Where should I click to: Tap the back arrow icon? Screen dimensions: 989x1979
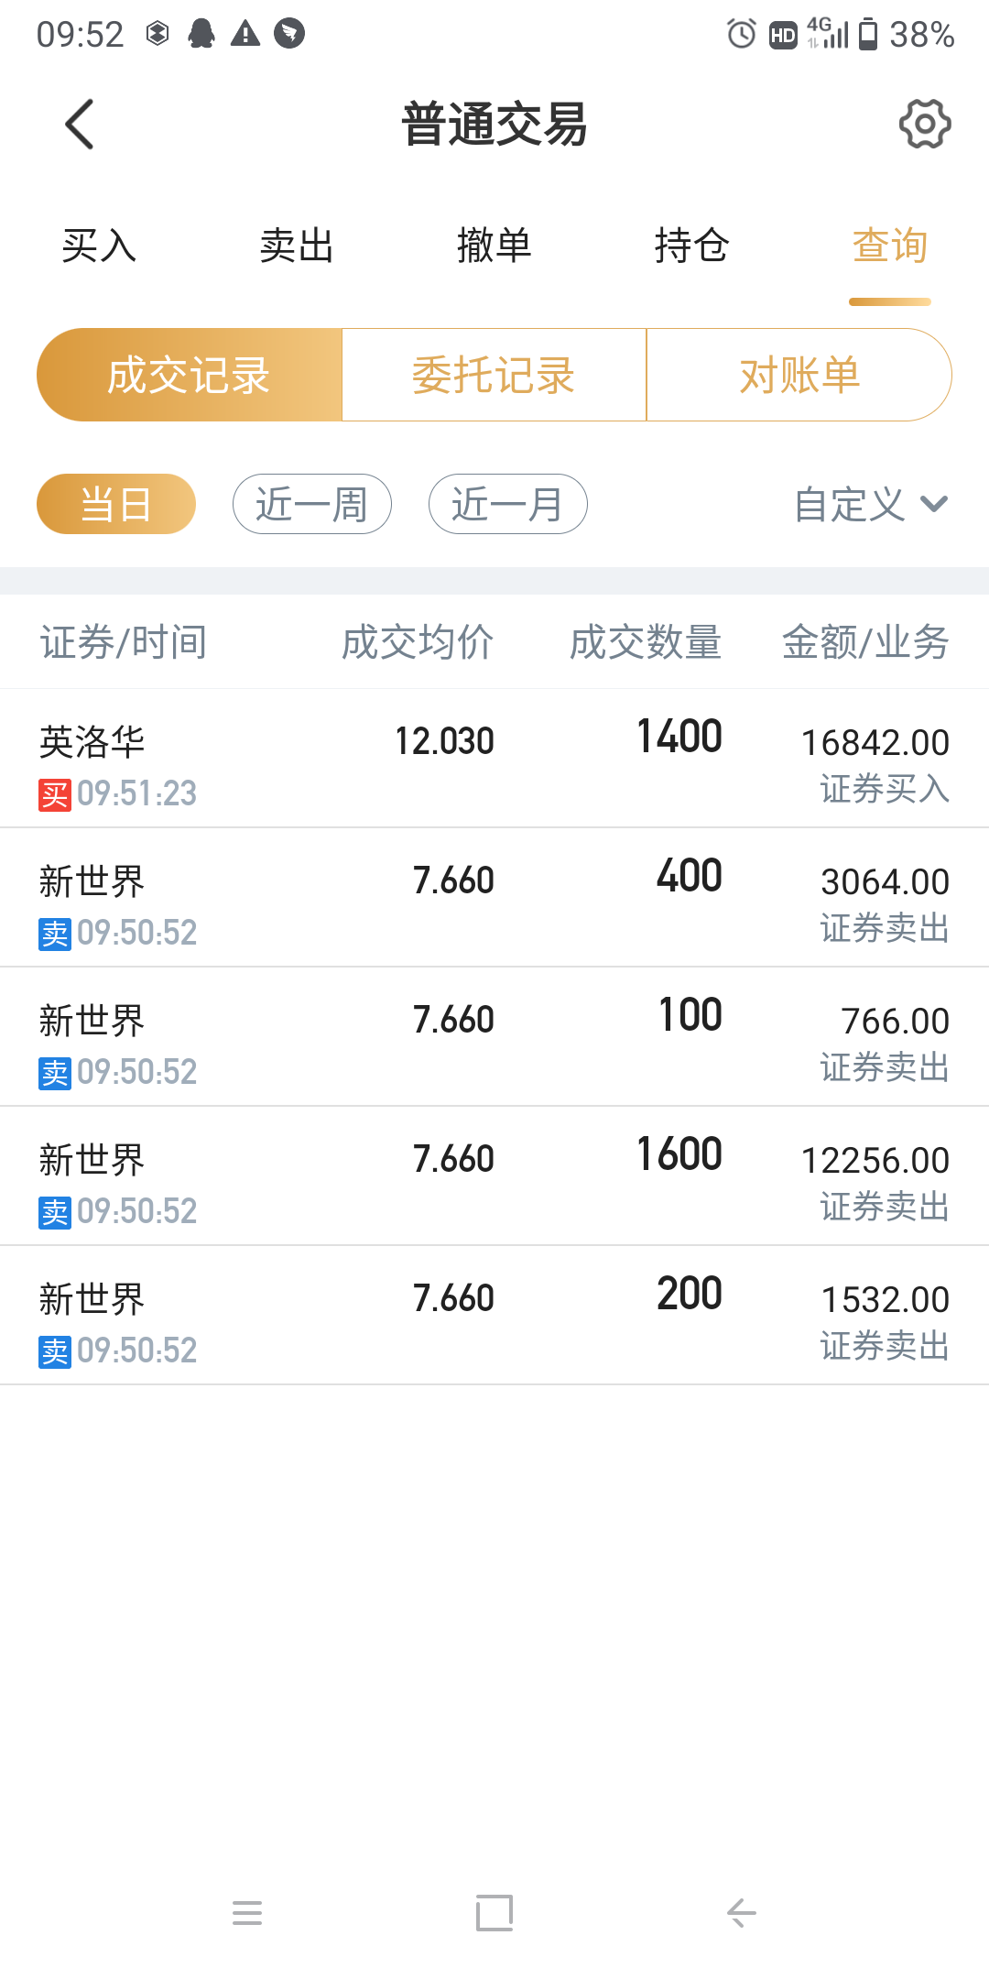tap(81, 124)
